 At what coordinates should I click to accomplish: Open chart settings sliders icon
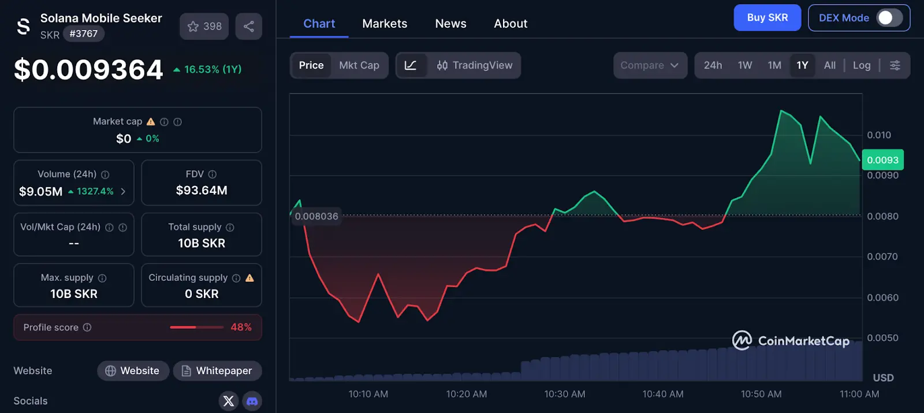tap(895, 65)
